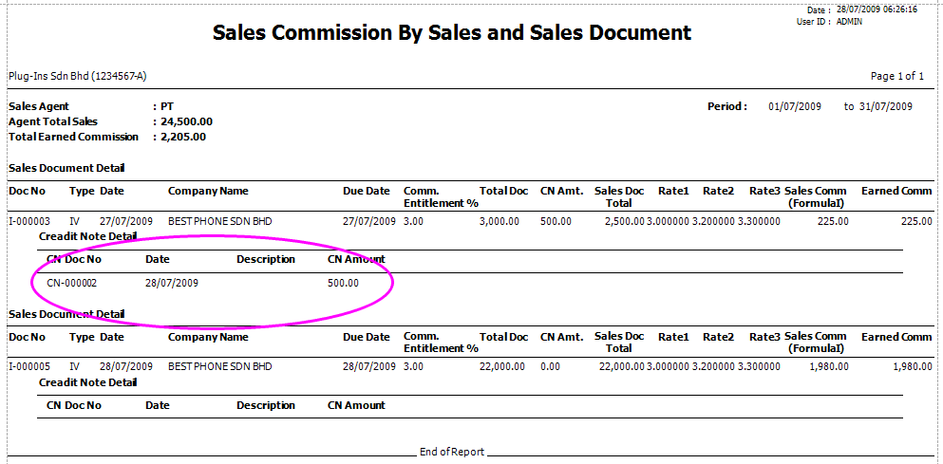Select the Sales Agent value PT
The width and height of the screenshot is (943, 464).
tap(167, 106)
